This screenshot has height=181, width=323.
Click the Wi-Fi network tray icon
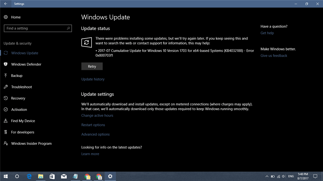(279, 176)
